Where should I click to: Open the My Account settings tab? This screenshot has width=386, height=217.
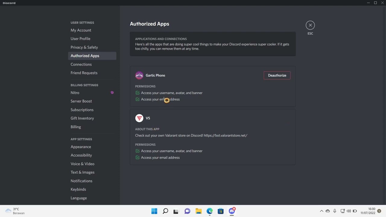tap(81, 30)
